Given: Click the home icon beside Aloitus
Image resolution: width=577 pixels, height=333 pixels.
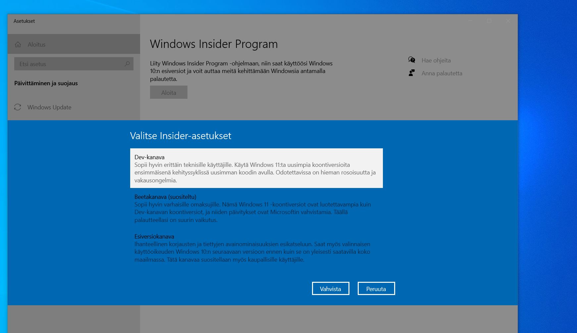Looking at the screenshot, I should 18,44.
